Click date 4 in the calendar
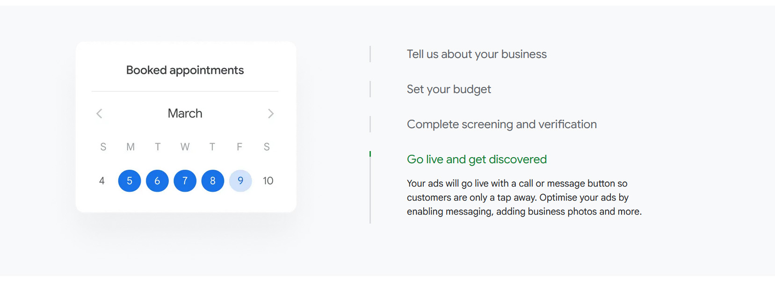 coord(102,181)
